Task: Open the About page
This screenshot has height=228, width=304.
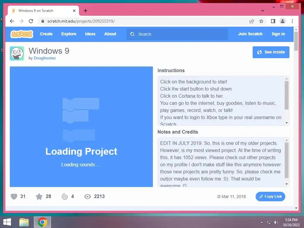Action: point(110,34)
